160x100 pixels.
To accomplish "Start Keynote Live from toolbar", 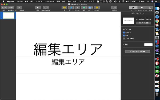I will coord(46,7).
